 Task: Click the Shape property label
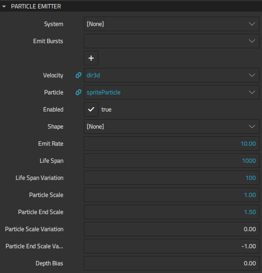point(55,127)
